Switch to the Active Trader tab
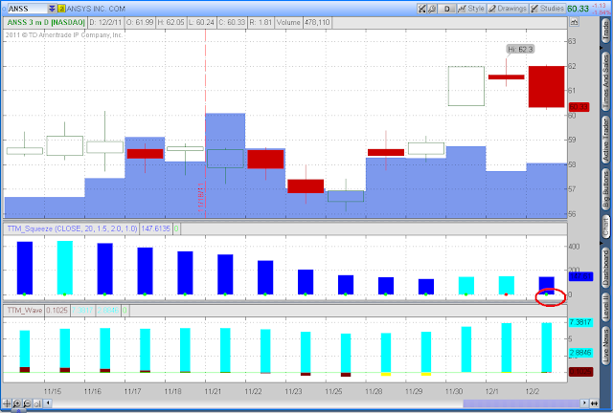613x413 pixels. click(x=605, y=141)
